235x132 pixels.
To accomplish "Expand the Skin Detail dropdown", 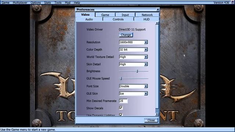I will click(x=146, y=64).
